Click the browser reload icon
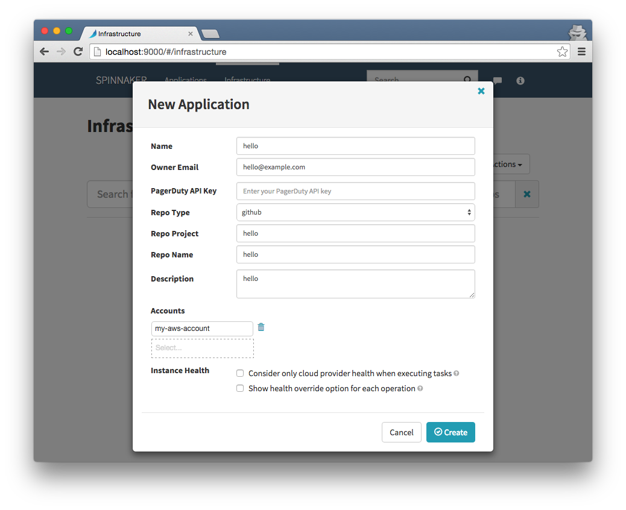Viewport: 626px width, 510px height. click(x=78, y=51)
